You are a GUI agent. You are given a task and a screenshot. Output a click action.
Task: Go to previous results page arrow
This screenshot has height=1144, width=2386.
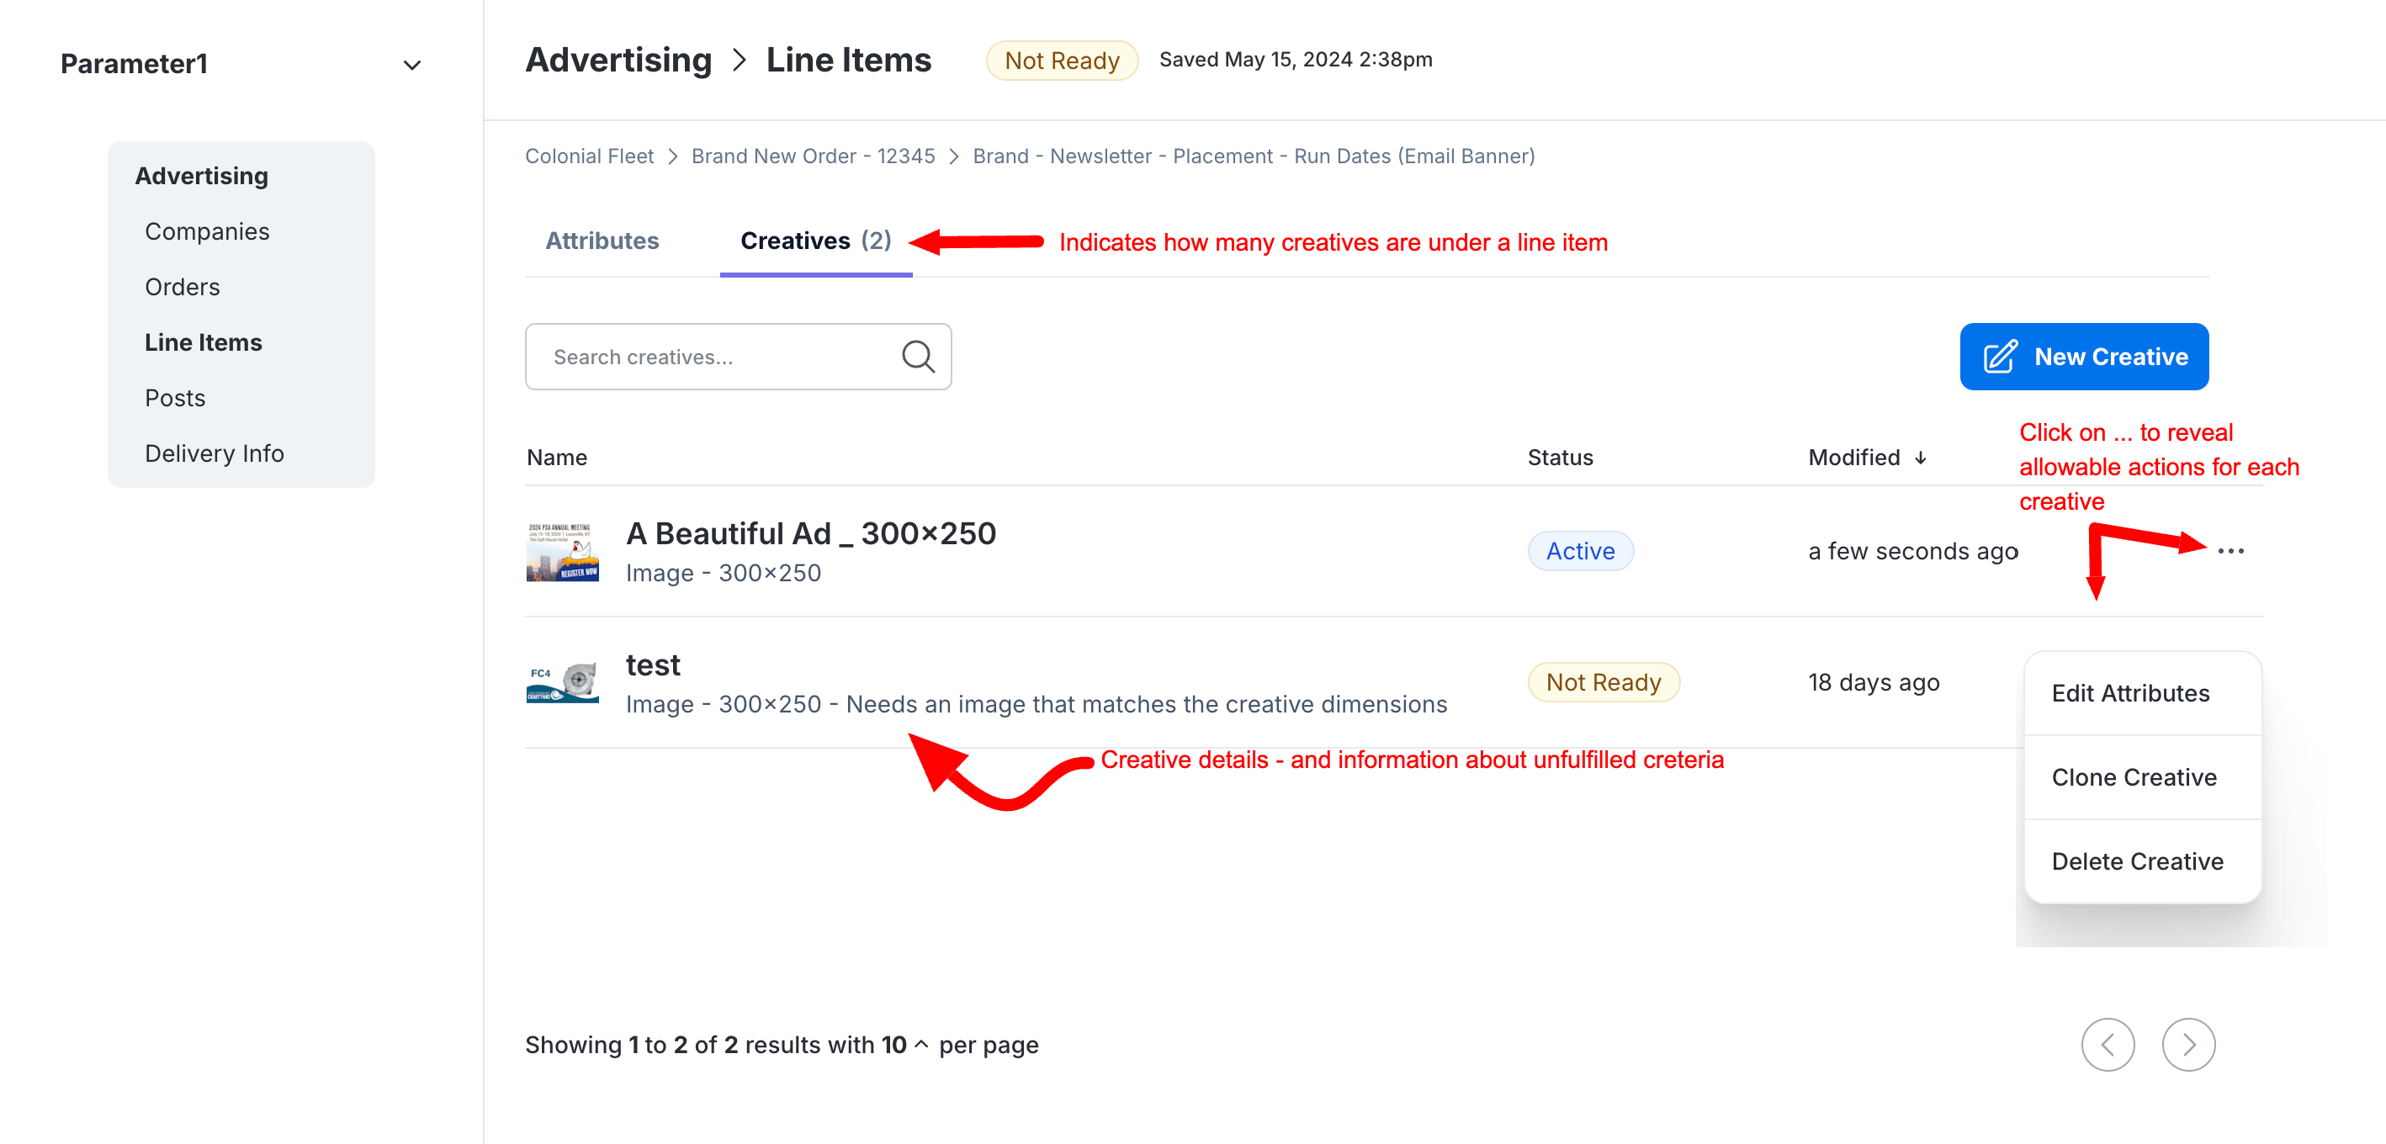(x=2108, y=1045)
